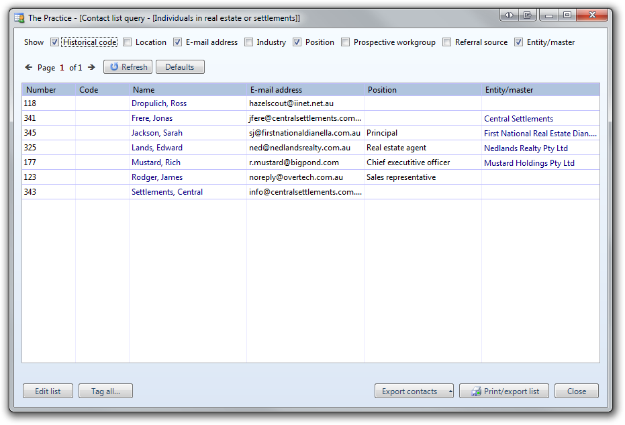Sort by the Entity/master column header
The height and width of the screenshot is (425, 625).
pos(540,90)
